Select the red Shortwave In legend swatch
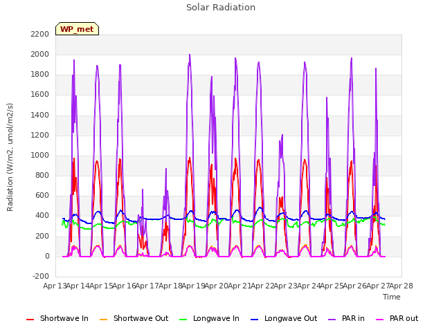Viewport: 443px width, 332px height. [30, 320]
